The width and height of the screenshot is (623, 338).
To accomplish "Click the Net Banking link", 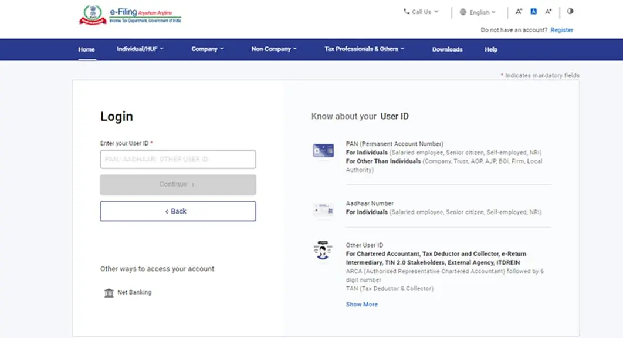I will pyautogui.click(x=134, y=292).
